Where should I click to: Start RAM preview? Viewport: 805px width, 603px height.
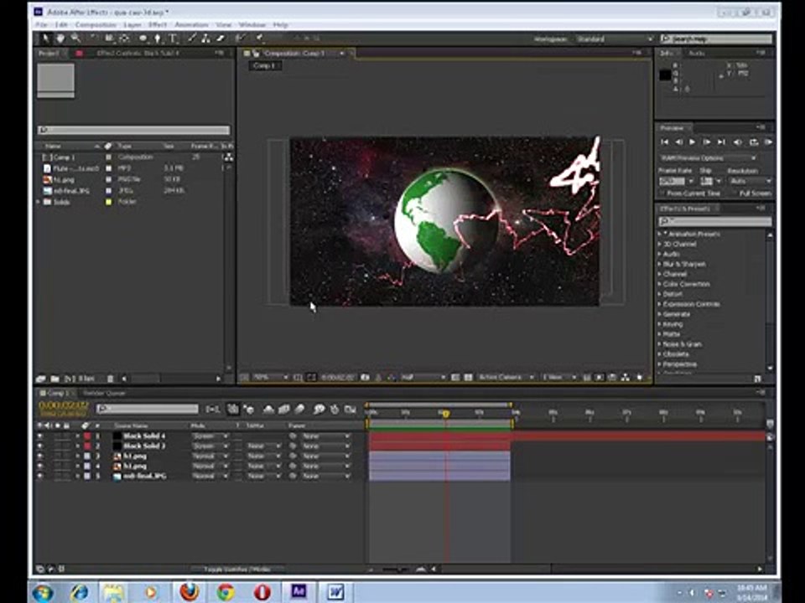pos(769,142)
